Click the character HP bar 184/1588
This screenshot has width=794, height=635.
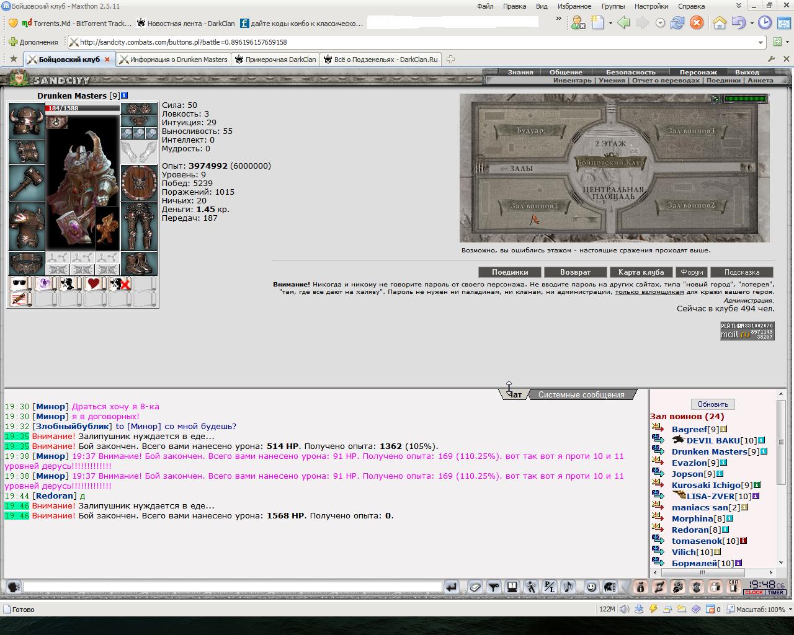[82, 108]
